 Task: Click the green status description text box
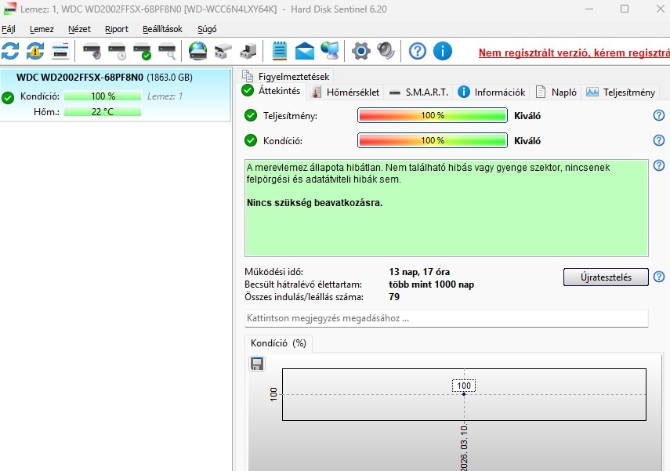[x=446, y=208]
